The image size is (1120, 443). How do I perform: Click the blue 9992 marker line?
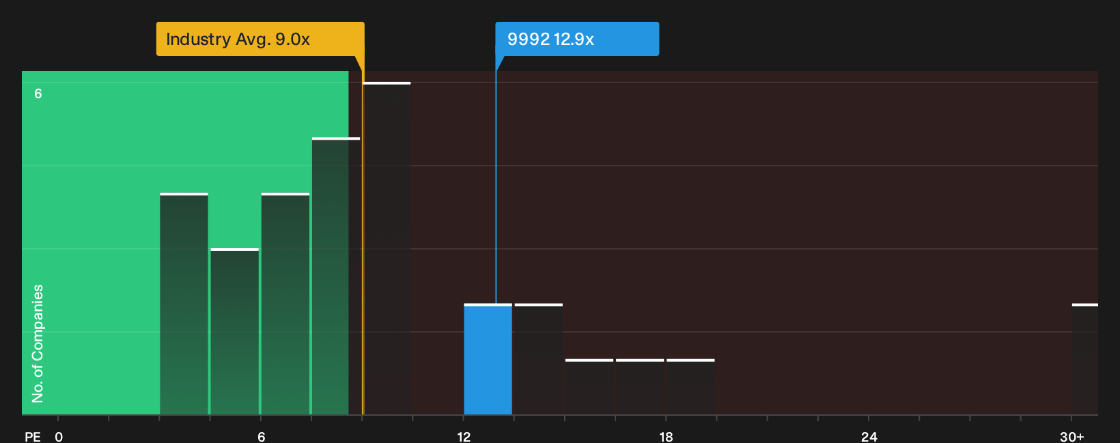pos(496,186)
